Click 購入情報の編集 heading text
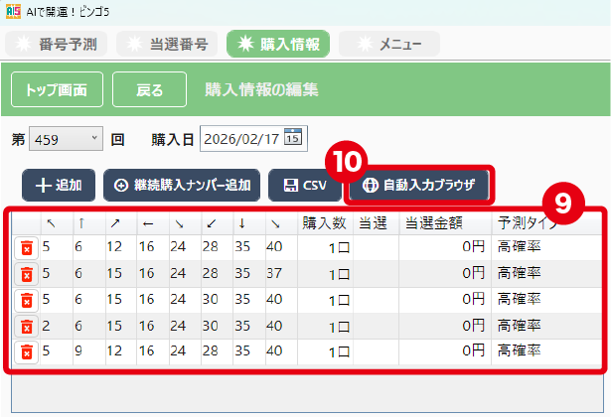This screenshot has width=611, height=418. tap(262, 89)
